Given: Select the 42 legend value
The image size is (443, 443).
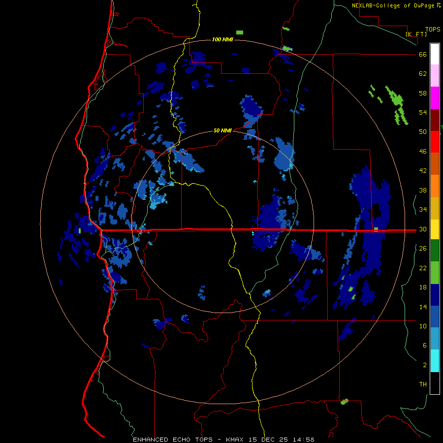Looking at the screenshot, I should coord(423,171).
